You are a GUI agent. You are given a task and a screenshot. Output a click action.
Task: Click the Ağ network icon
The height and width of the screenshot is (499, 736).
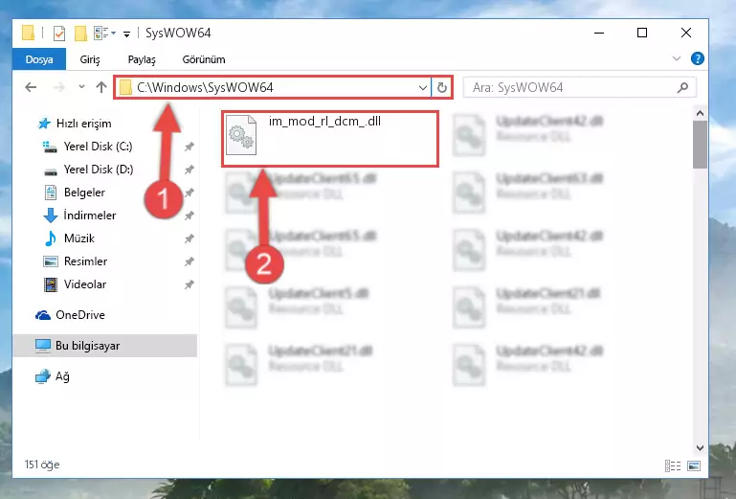coord(43,376)
